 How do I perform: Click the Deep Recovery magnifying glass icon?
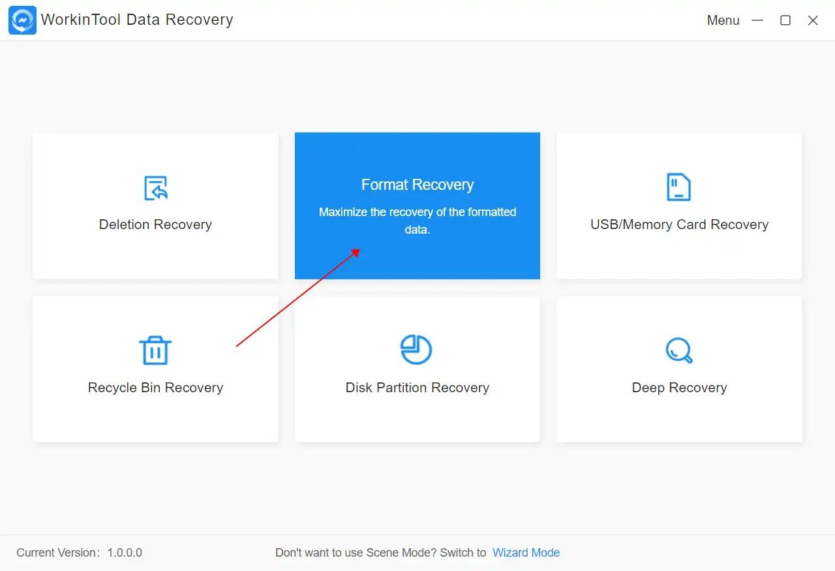pyautogui.click(x=678, y=350)
